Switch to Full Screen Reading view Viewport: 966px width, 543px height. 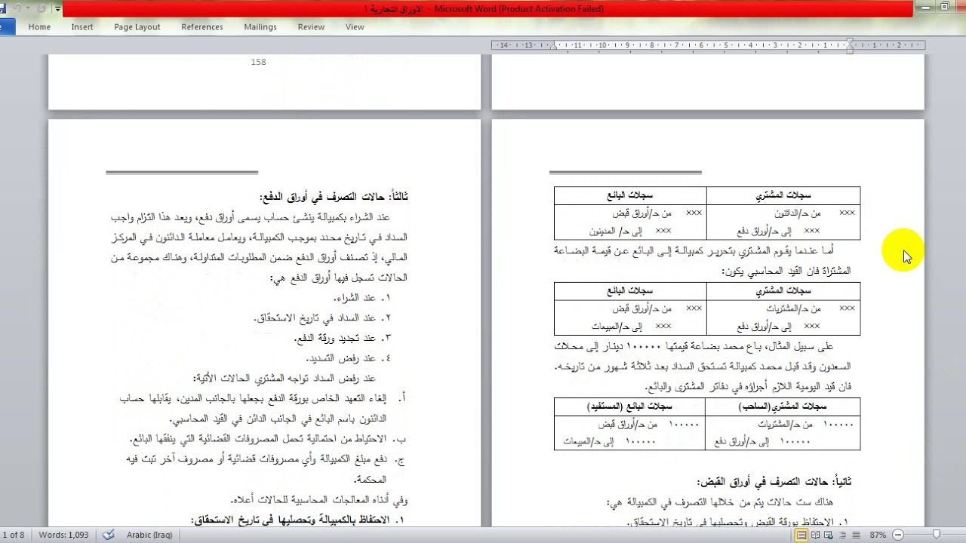tap(817, 535)
